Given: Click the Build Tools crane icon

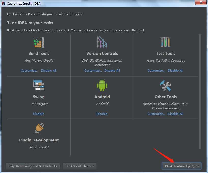Looking at the screenshot, I should tap(39, 42).
